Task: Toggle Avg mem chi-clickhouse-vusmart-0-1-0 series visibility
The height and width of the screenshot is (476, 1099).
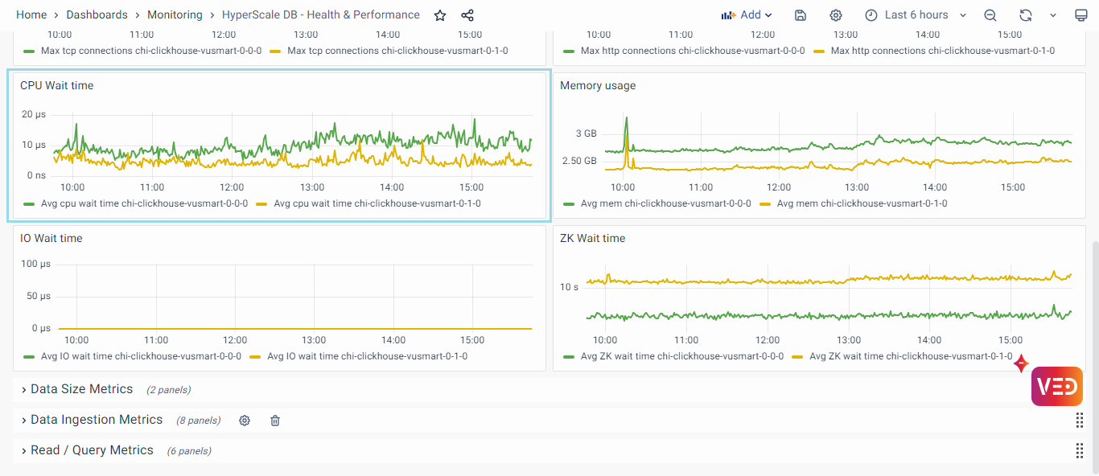Action: [x=862, y=203]
